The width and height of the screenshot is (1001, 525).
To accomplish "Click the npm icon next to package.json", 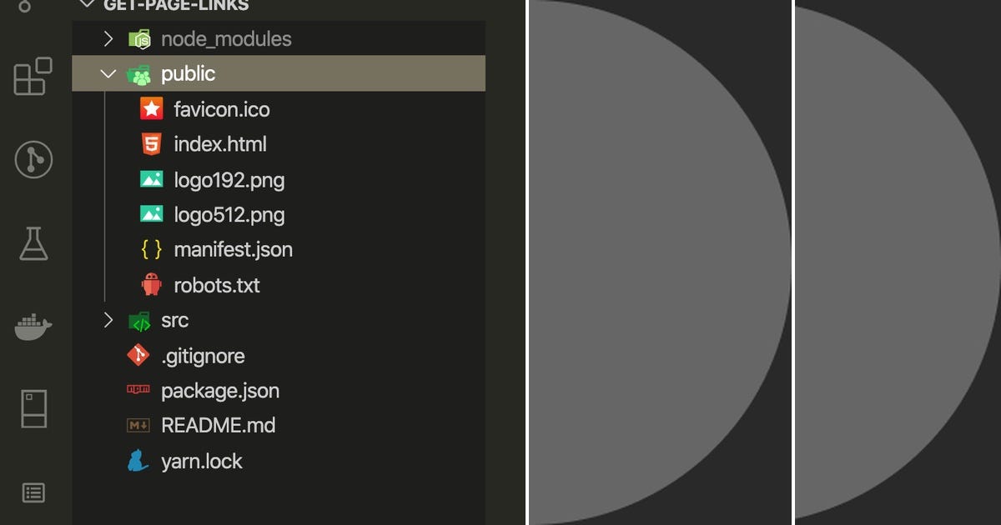I will 138,390.
